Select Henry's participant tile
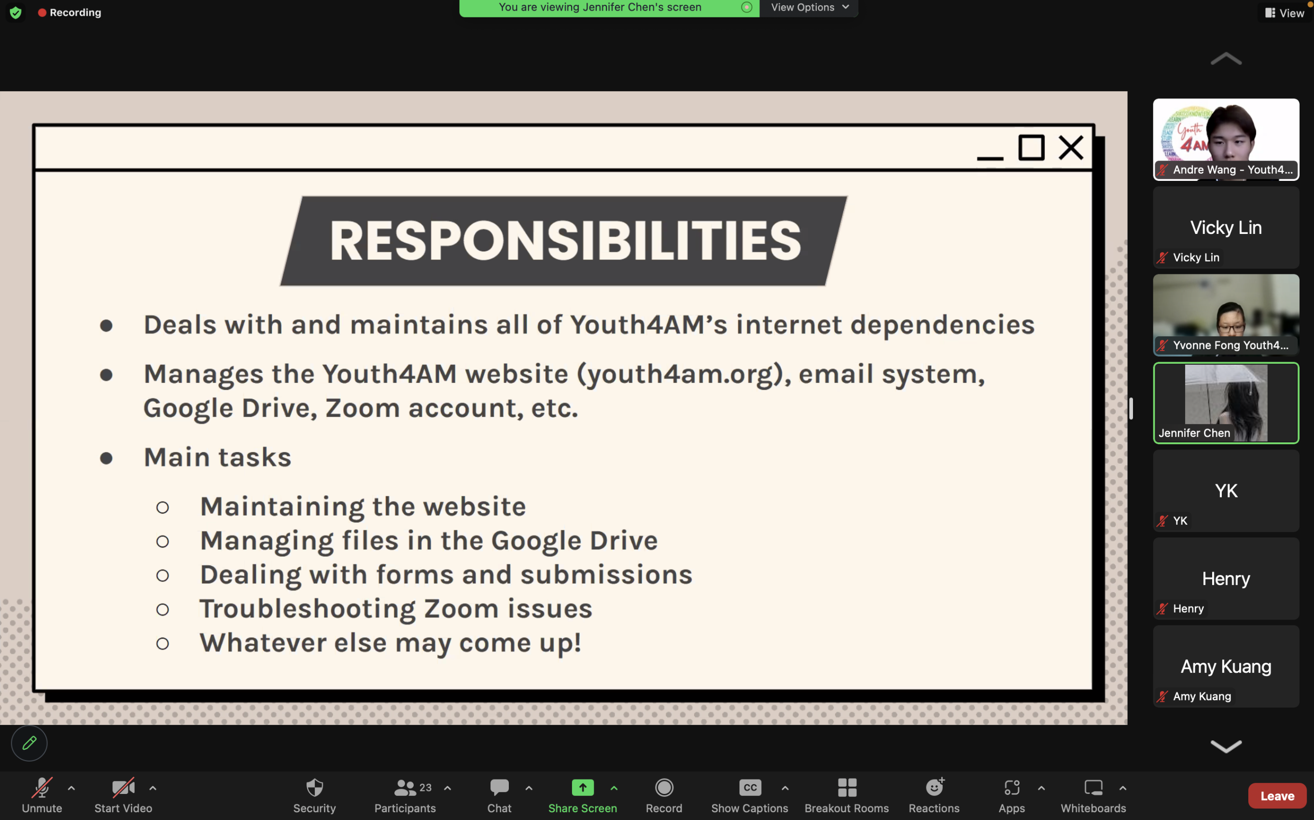1314x820 pixels. point(1226,579)
